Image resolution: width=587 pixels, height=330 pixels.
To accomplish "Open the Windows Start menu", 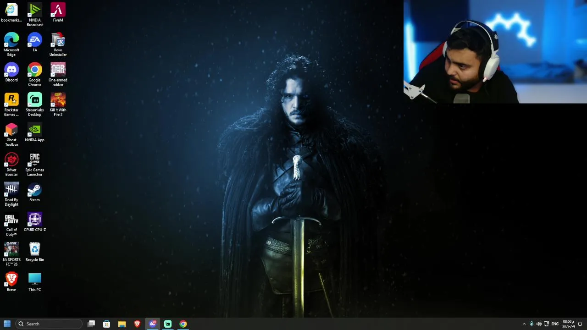I will pyautogui.click(x=7, y=324).
